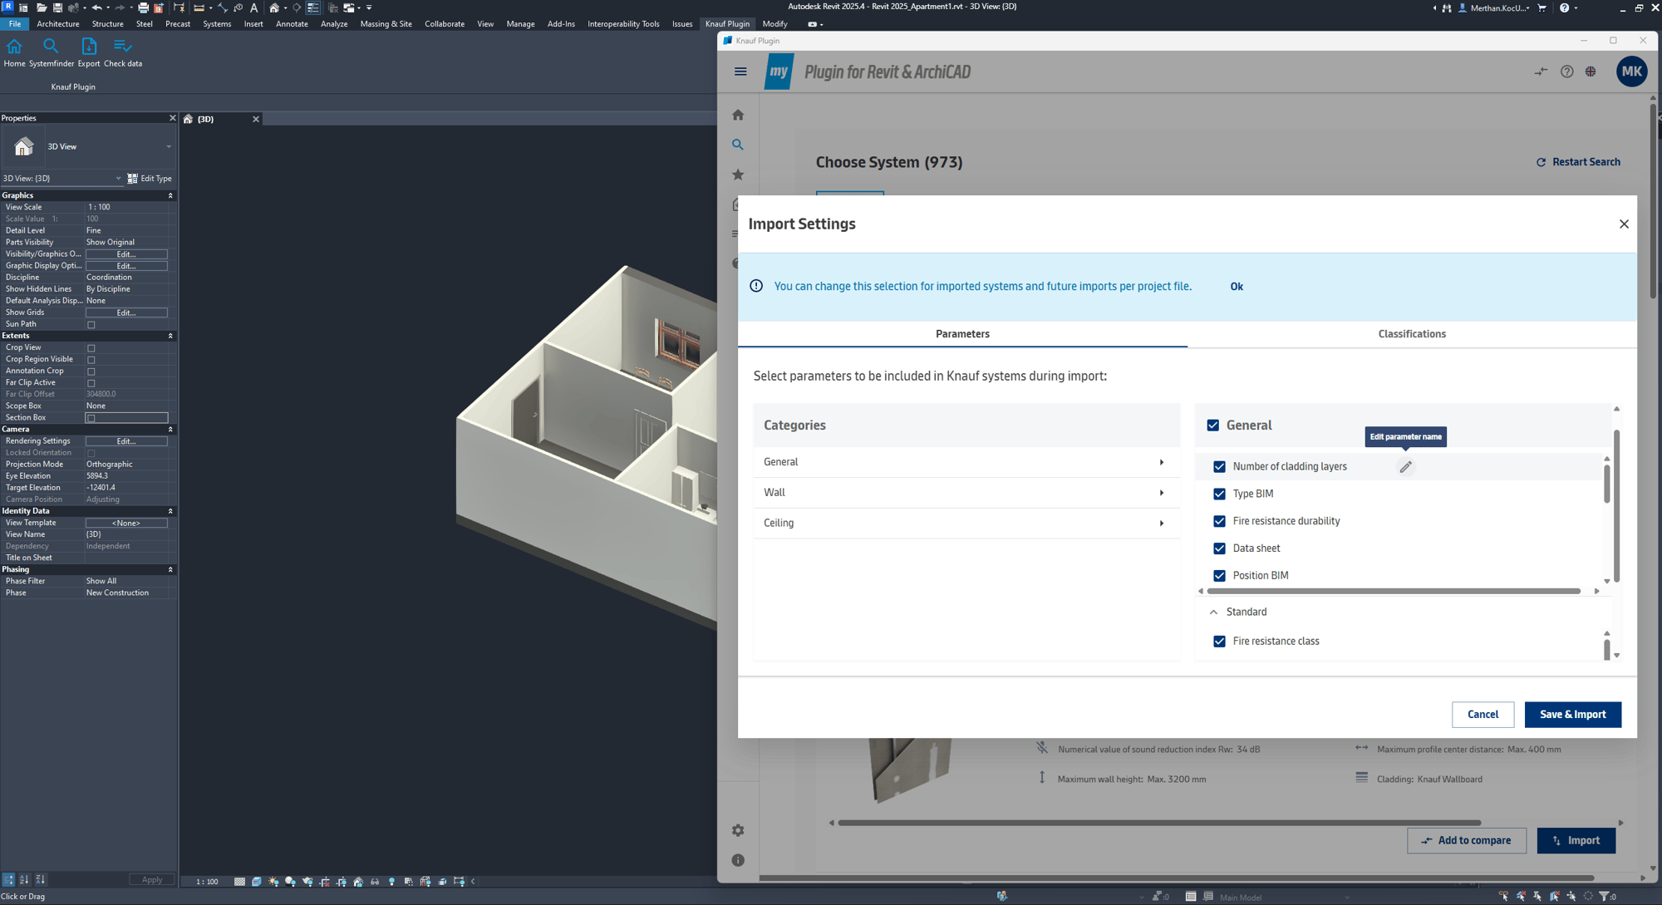Viewport: 1662px width, 905px height.
Task: Open the language globe icon
Action: click(1591, 71)
